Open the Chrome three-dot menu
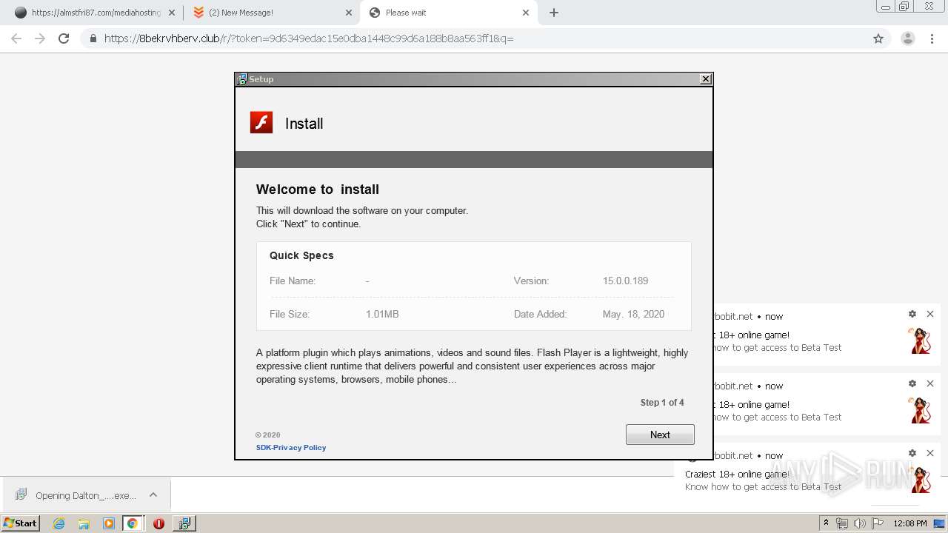Image resolution: width=948 pixels, height=533 pixels. (932, 38)
